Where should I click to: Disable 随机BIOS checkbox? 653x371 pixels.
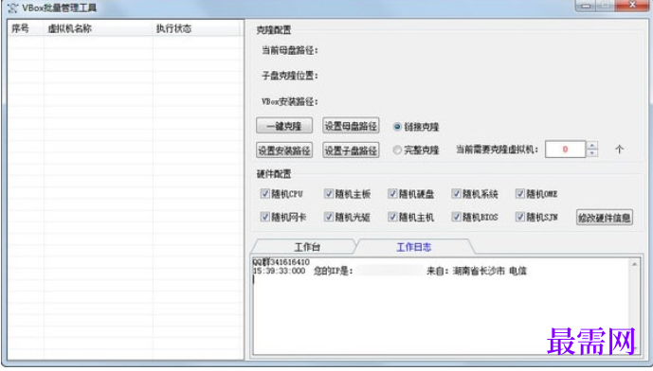(456, 217)
